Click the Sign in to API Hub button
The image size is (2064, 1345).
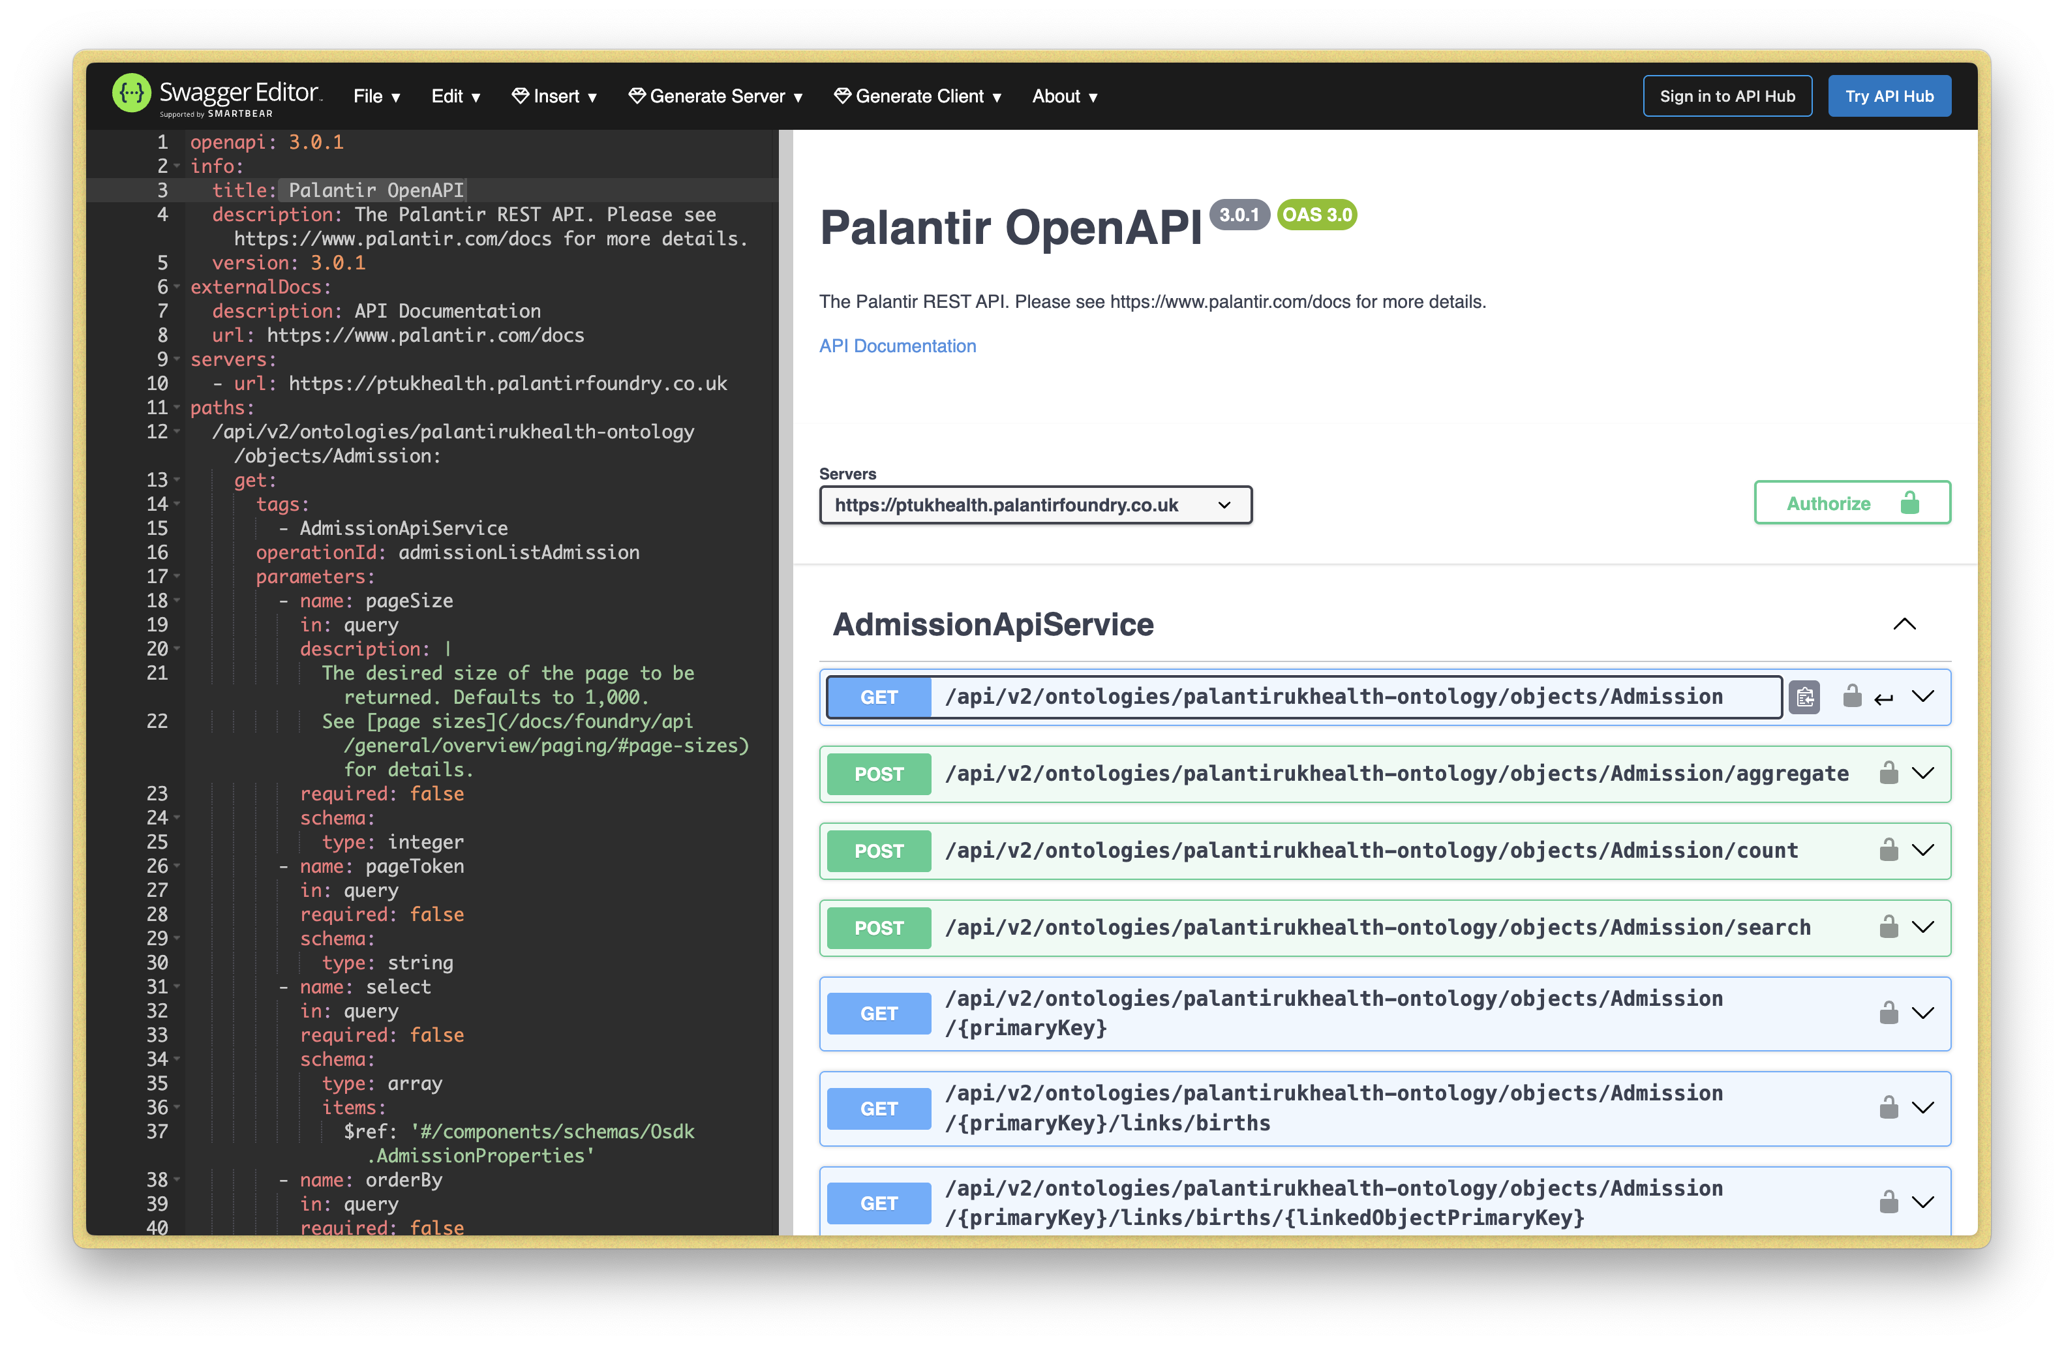click(1727, 95)
